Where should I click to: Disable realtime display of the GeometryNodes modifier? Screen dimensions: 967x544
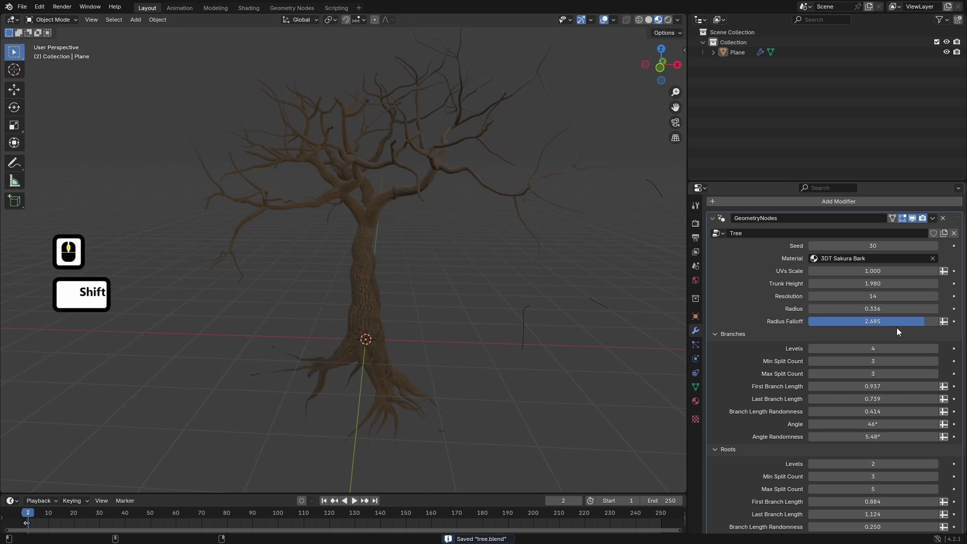point(913,218)
